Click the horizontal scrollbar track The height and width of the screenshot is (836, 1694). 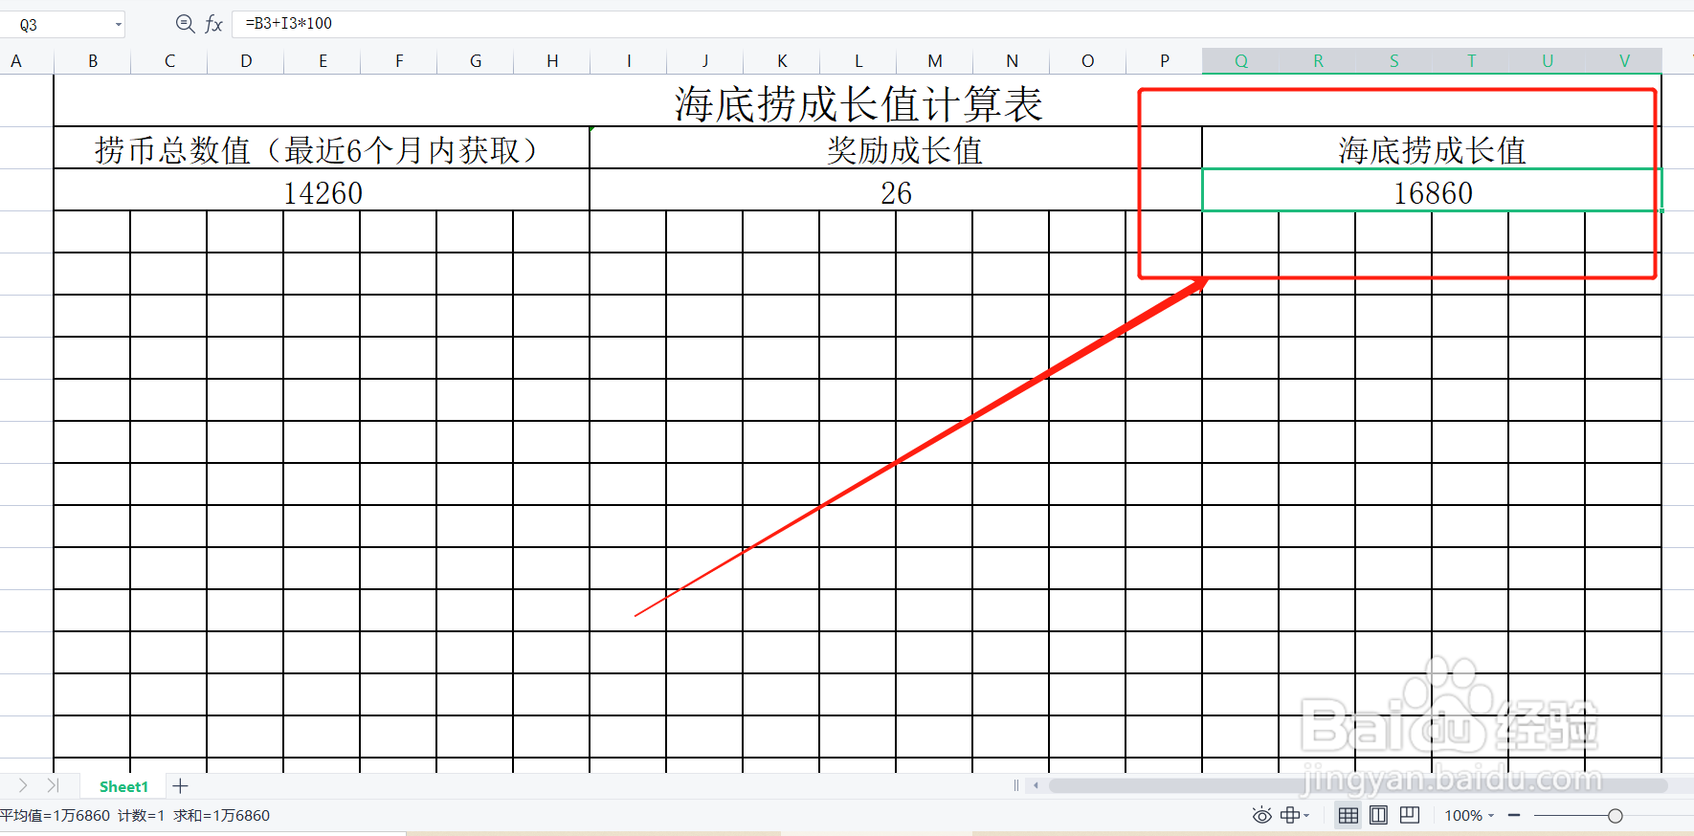coord(1359,785)
